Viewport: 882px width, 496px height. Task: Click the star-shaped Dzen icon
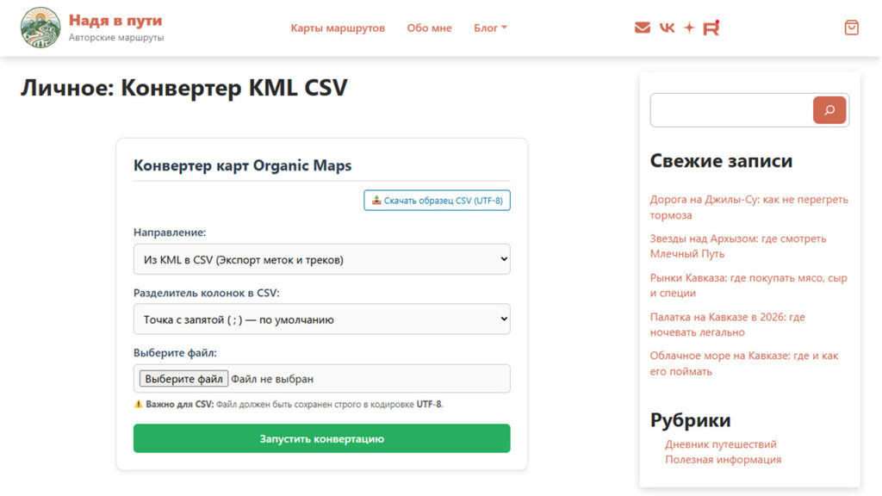689,28
